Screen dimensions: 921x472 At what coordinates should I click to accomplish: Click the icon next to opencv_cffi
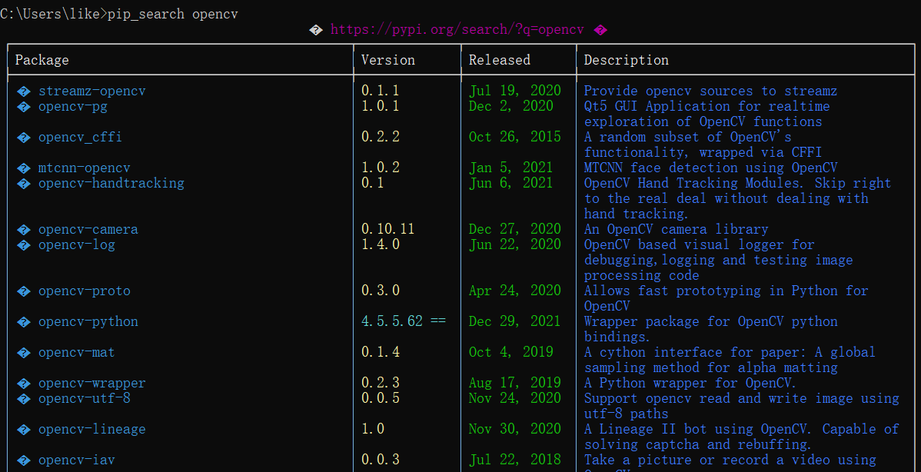click(24, 136)
